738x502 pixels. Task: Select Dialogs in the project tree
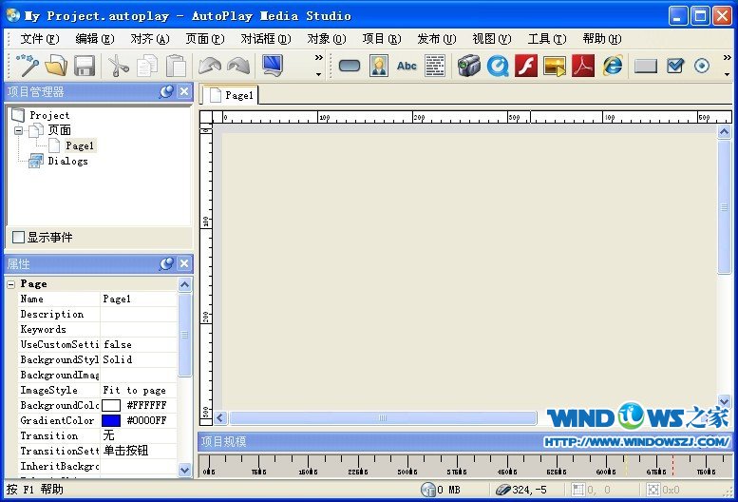(x=67, y=161)
